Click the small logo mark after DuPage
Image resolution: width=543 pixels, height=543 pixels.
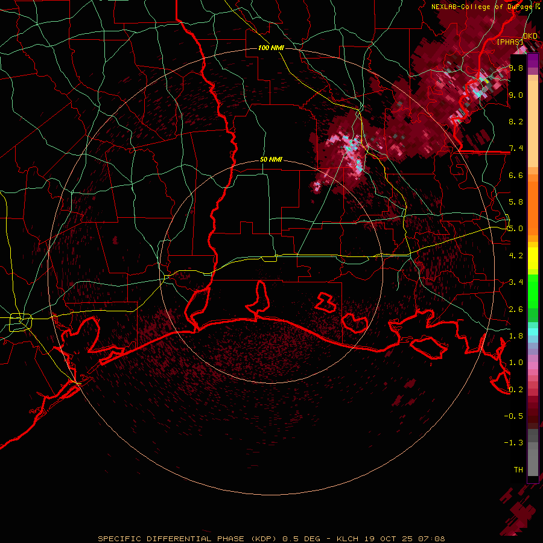pyautogui.click(x=538, y=7)
